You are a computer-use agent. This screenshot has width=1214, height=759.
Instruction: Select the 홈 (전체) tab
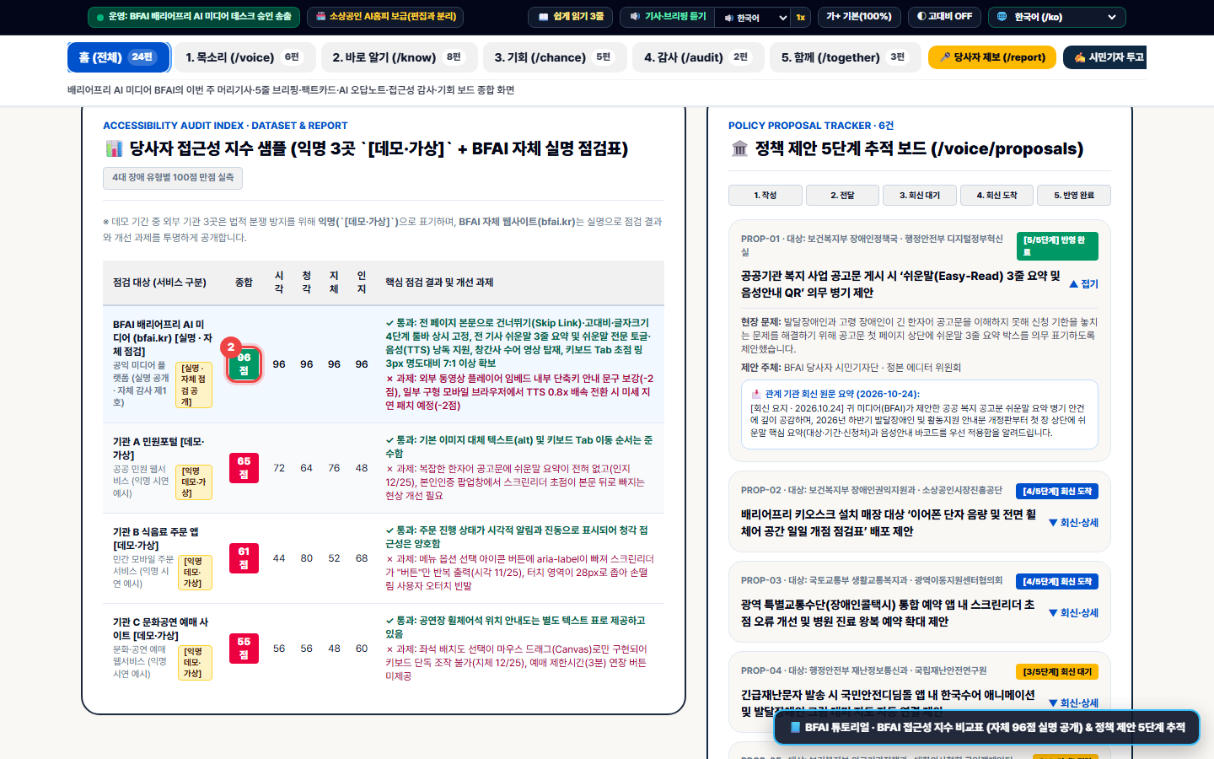pyautogui.click(x=118, y=57)
